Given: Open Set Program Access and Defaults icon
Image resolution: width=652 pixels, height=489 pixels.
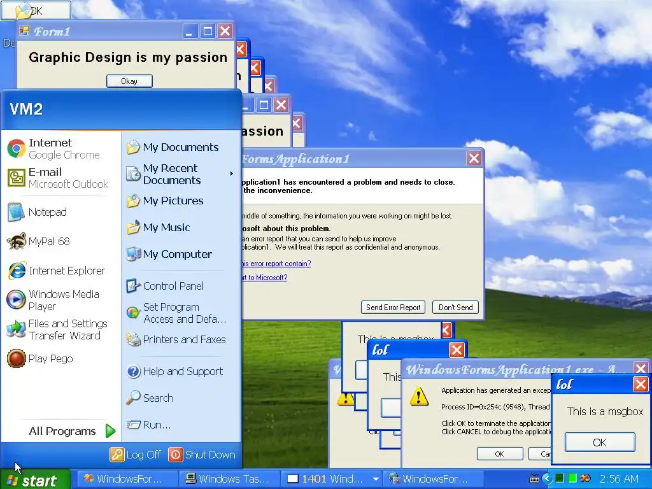Looking at the screenshot, I should pyautogui.click(x=133, y=313).
